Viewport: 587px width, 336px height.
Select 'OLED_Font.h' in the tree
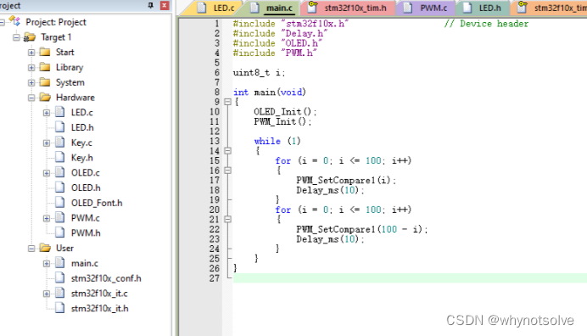[97, 203]
